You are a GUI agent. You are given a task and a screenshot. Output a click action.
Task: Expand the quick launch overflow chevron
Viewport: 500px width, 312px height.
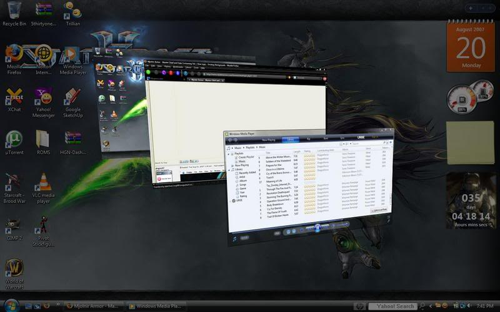[x=57, y=305]
